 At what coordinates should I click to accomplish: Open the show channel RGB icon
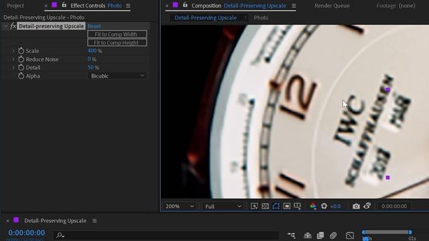click(313, 206)
